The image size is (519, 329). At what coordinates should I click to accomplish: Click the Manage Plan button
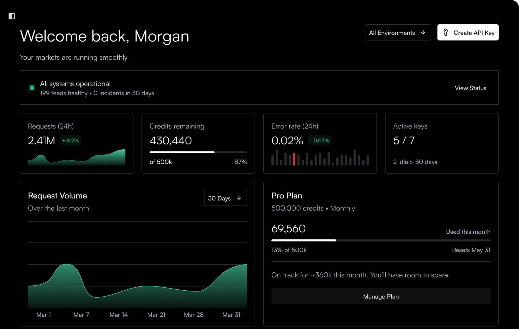381,296
